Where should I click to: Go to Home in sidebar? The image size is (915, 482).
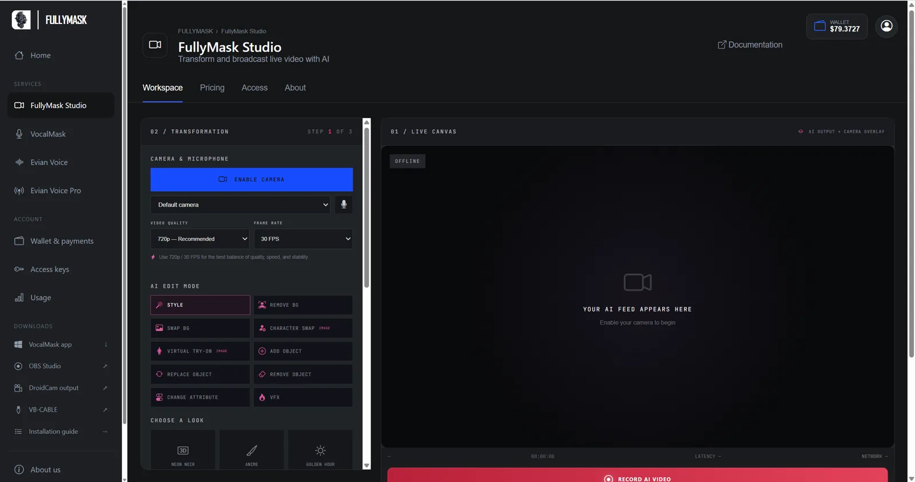tap(61, 56)
